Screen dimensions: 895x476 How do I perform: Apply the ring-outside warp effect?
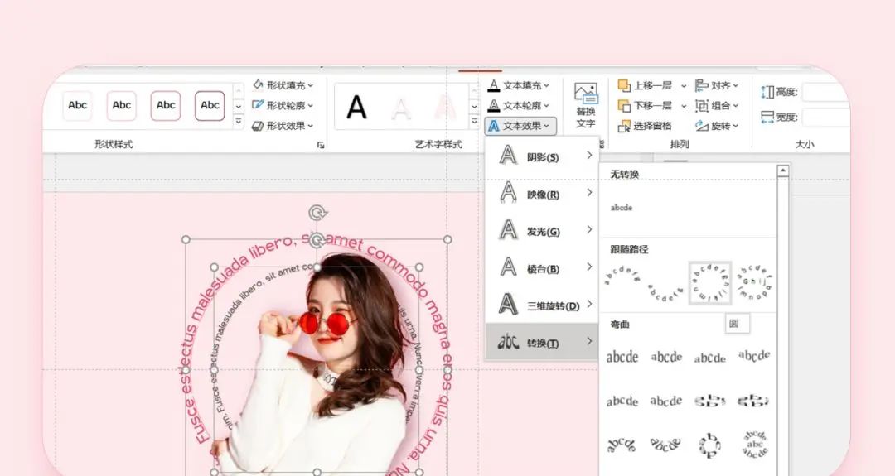point(754,401)
